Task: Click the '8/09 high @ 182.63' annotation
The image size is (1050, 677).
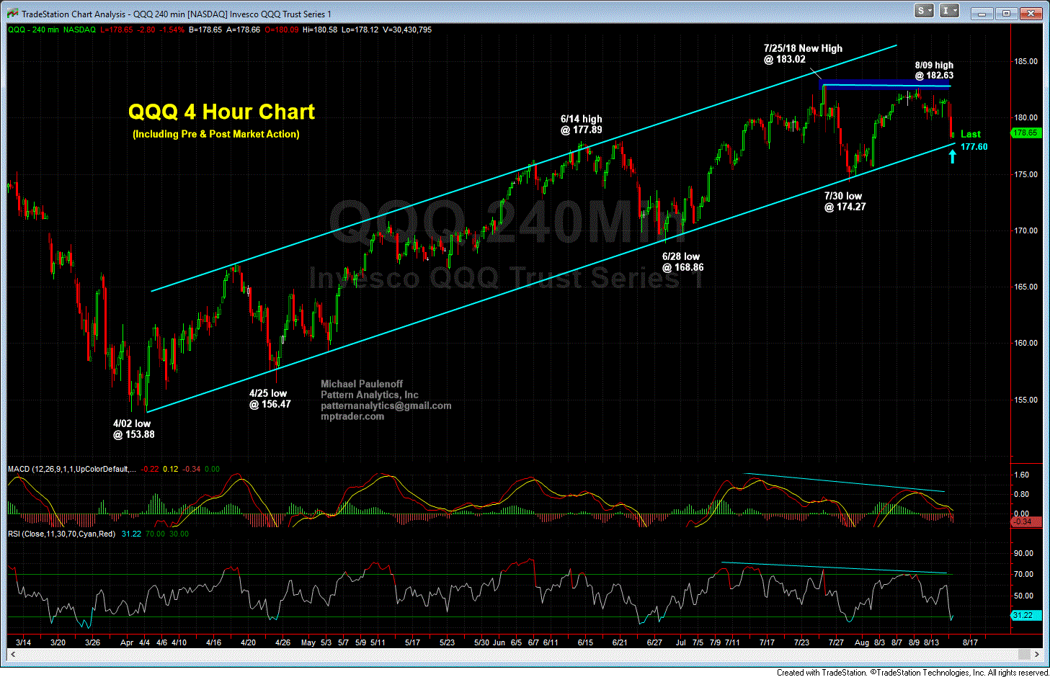Action: click(934, 70)
